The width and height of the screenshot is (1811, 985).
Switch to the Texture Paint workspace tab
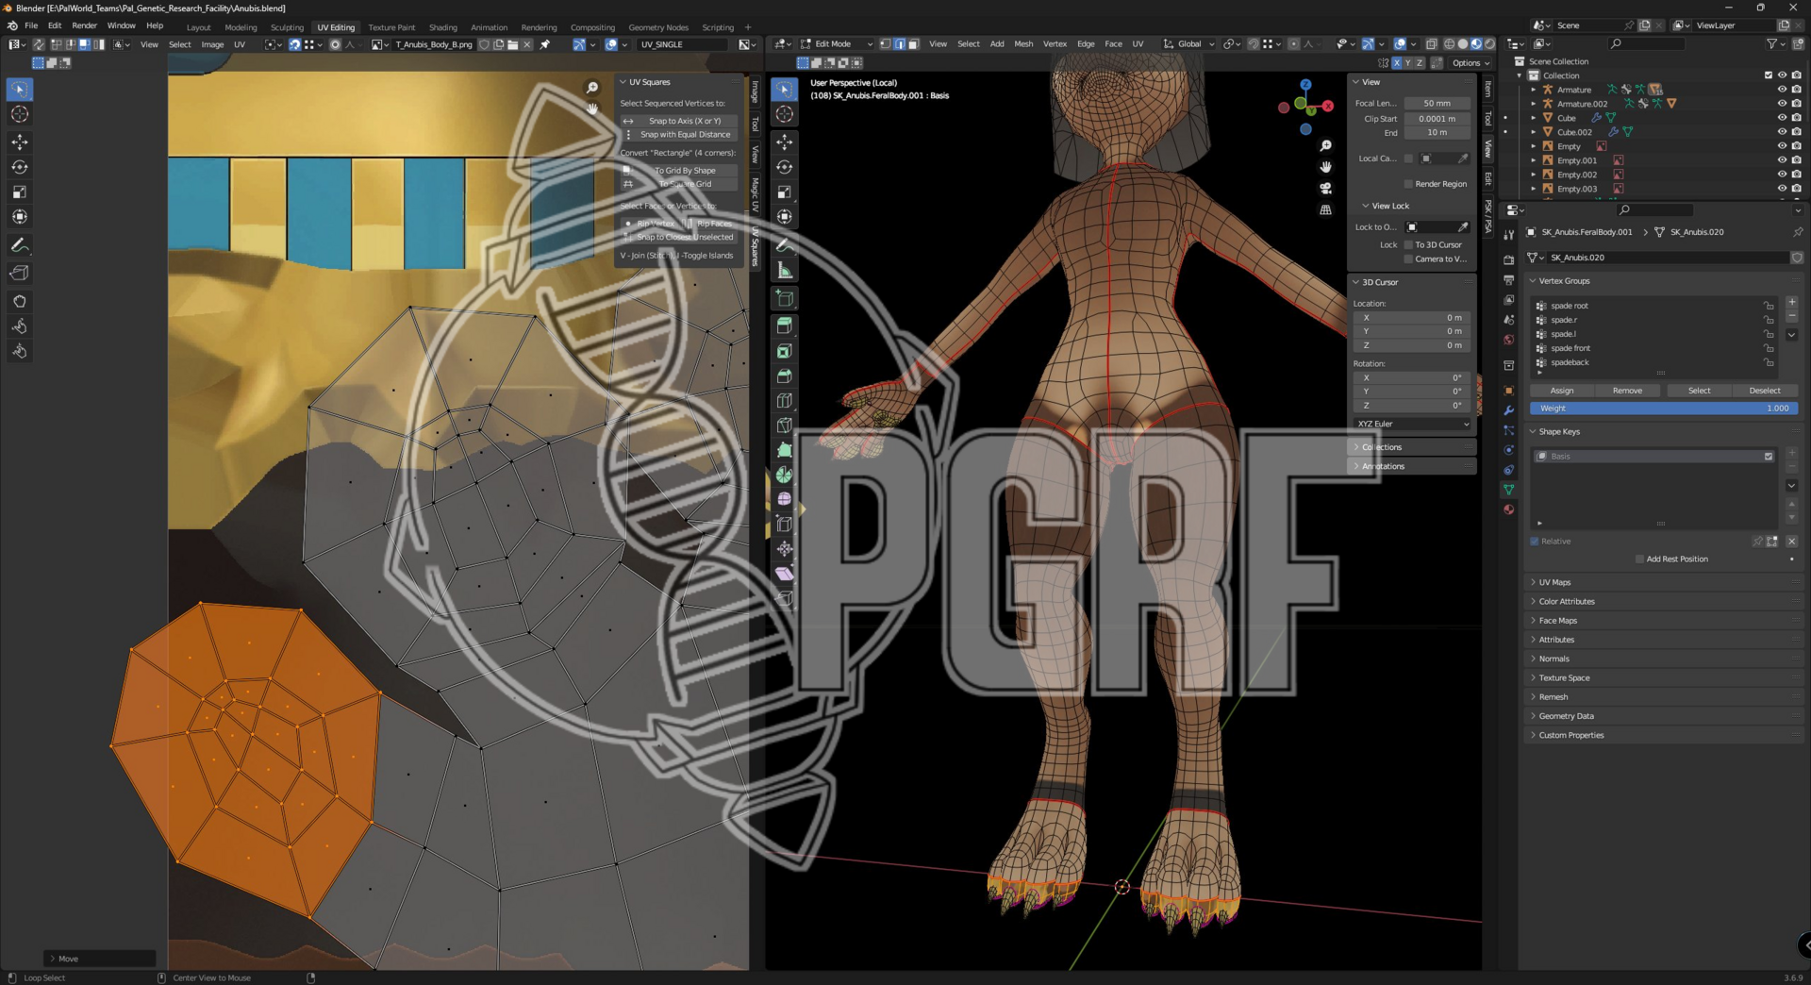[391, 27]
